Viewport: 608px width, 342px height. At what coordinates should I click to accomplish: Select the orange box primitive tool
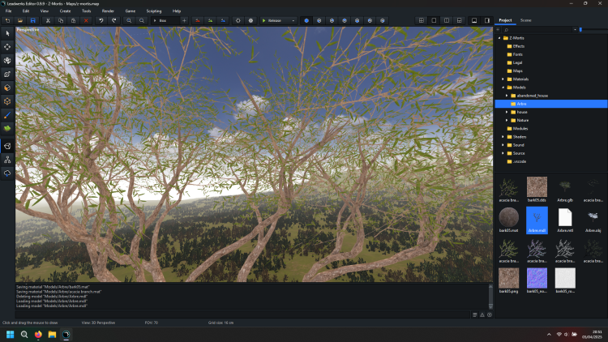[x=7, y=87]
